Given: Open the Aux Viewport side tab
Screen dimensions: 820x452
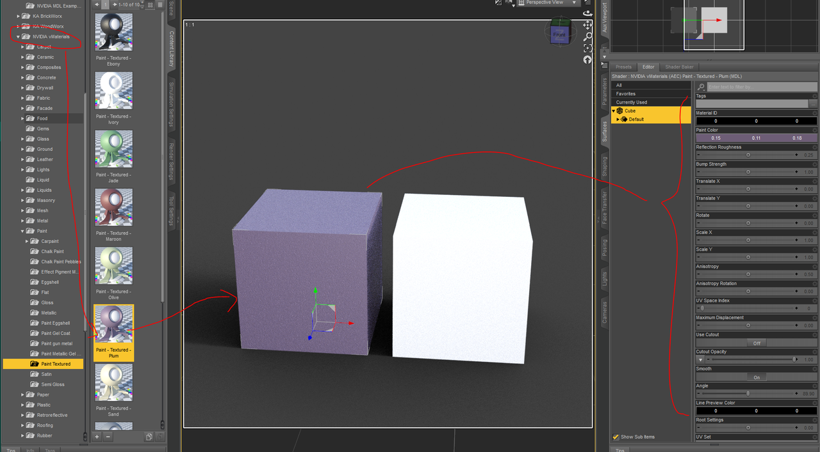Looking at the screenshot, I should tap(604, 19).
